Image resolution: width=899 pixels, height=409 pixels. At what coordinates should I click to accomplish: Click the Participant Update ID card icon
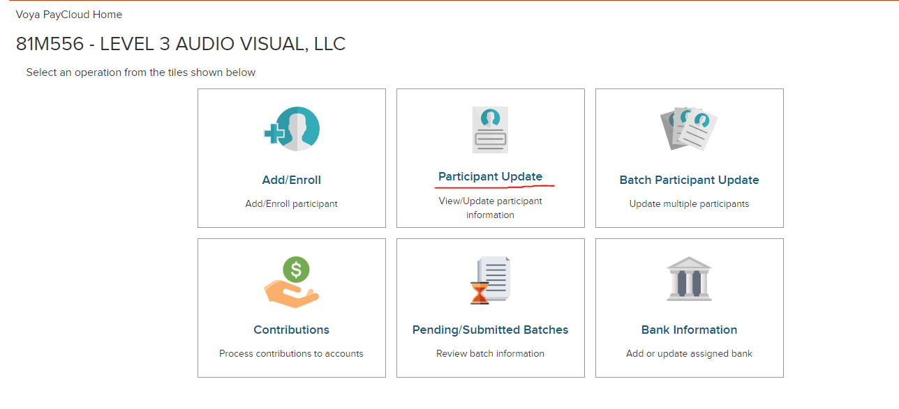[490, 129]
